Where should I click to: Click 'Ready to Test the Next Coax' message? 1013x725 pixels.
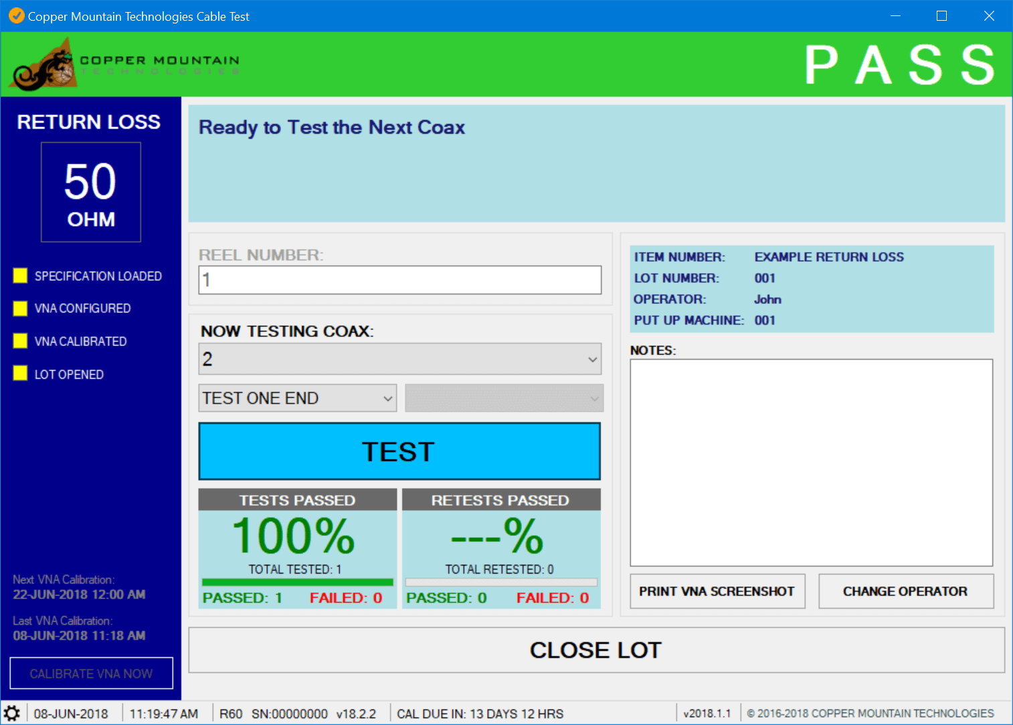(x=332, y=127)
